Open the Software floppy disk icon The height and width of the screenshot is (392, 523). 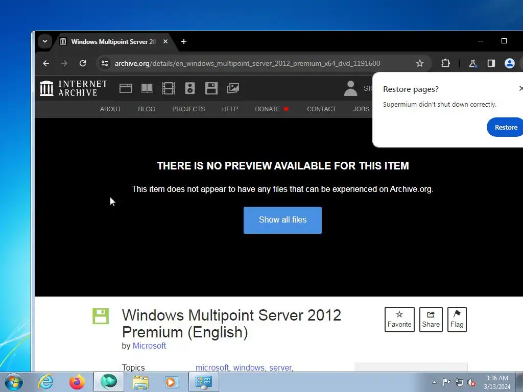[x=211, y=88]
